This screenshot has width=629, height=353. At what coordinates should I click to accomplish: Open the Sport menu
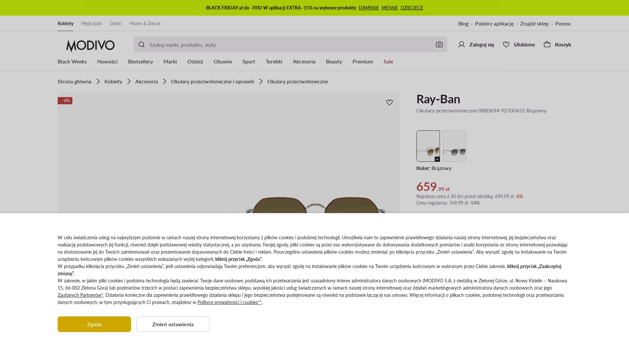[249, 61]
